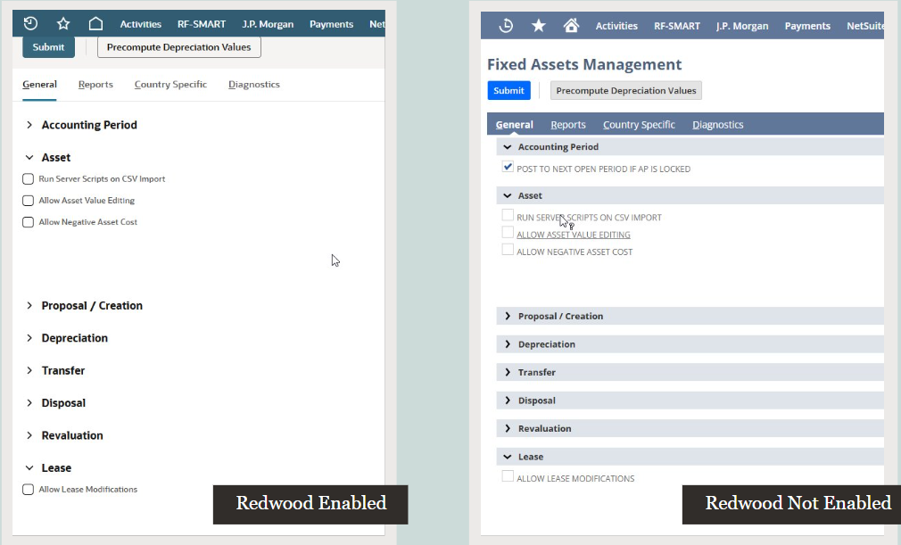Image resolution: width=901 pixels, height=545 pixels.
Task: Enable Run Server Scripts on CSV Import
Action: click(x=28, y=179)
